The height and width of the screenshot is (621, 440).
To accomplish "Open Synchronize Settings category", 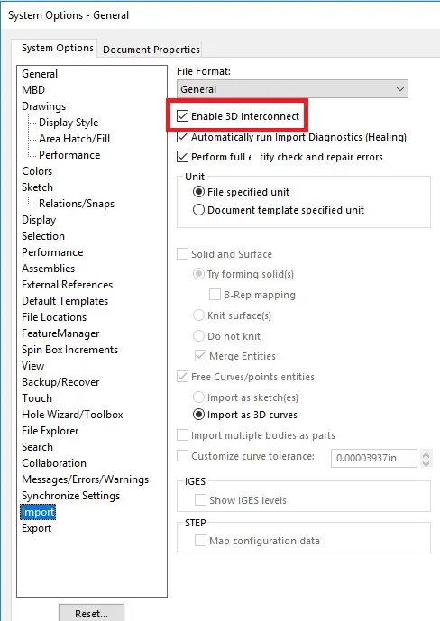I will coord(70,496).
